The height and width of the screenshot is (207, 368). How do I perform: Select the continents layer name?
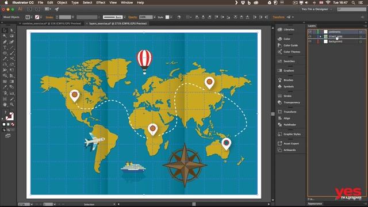(335, 32)
